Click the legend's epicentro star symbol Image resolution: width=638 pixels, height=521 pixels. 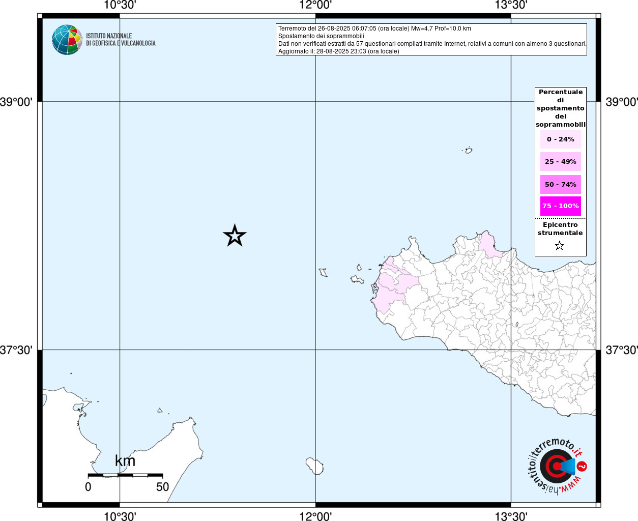(x=559, y=246)
